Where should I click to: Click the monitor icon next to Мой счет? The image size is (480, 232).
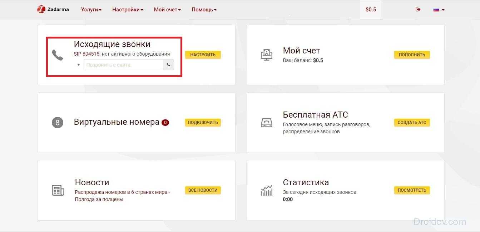point(266,55)
